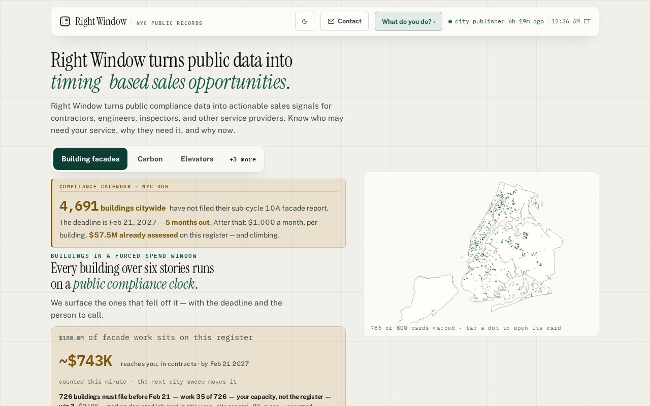The width and height of the screenshot is (650, 406).
Task: Click the green city-published status dot
Action: [450, 22]
